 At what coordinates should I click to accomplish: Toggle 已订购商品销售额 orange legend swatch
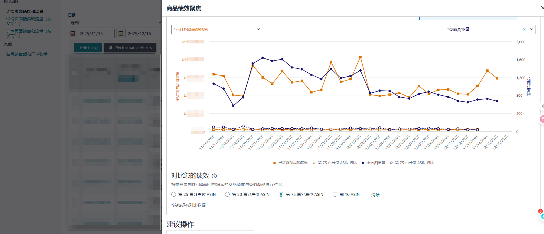(x=274, y=163)
